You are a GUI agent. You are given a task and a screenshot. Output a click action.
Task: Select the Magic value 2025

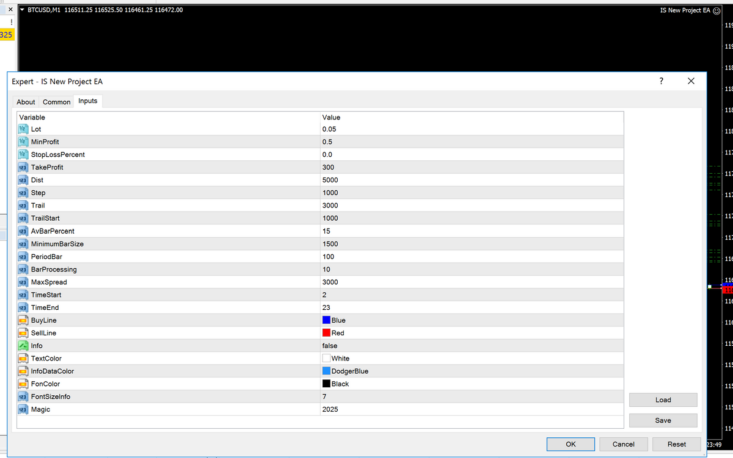pyautogui.click(x=330, y=410)
